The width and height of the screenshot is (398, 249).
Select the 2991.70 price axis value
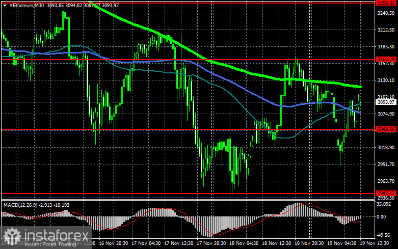point(386,164)
